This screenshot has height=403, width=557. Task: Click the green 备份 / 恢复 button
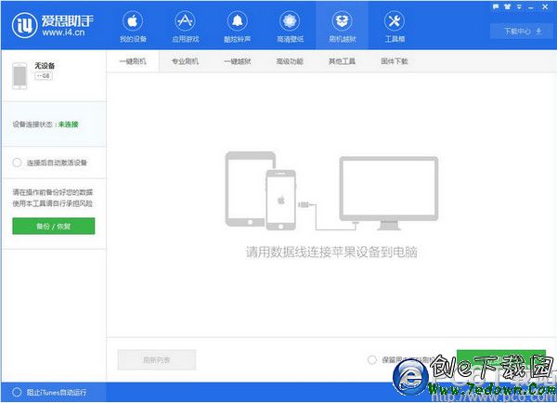coord(54,226)
